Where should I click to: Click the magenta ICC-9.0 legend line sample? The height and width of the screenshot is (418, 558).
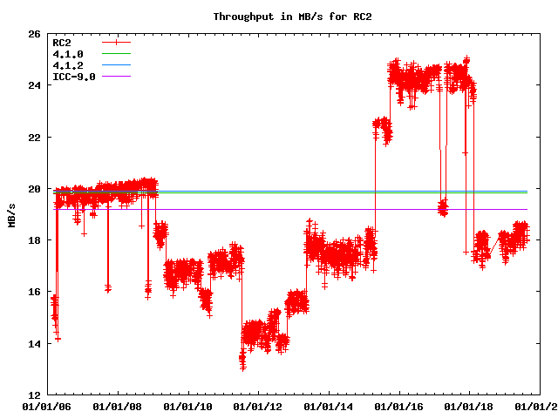coord(116,77)
